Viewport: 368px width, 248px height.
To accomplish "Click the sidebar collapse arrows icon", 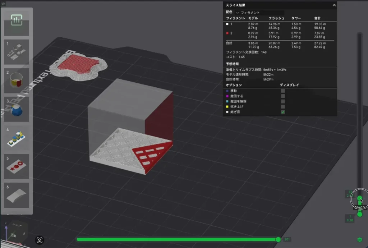I will point(3,4).
